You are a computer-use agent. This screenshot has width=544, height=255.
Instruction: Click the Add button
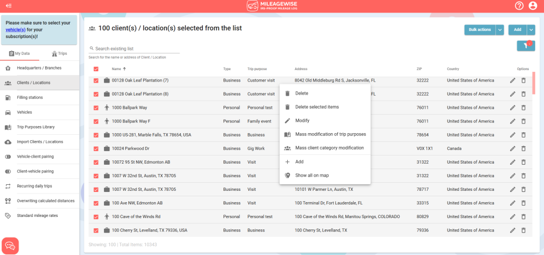[x=518, y=30]
